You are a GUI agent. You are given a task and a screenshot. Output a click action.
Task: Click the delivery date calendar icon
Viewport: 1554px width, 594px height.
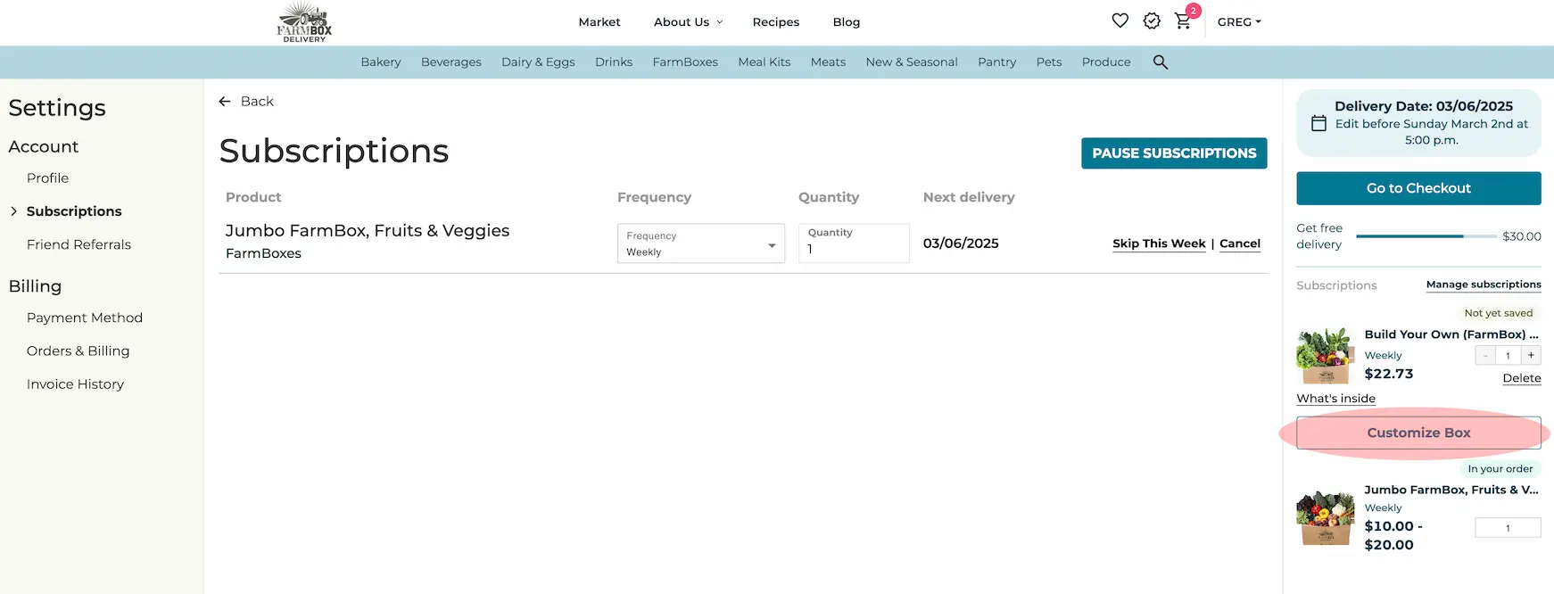tap(1318, 124)
